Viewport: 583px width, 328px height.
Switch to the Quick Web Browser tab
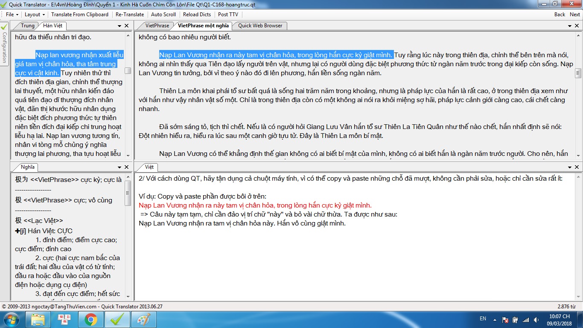click(260, 26)
